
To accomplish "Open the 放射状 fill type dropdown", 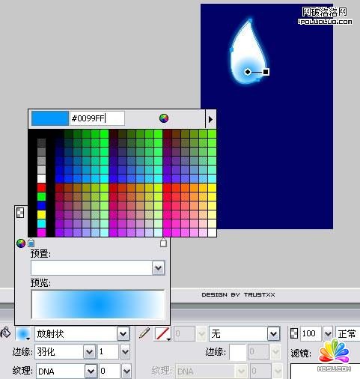I will (123, 334).
